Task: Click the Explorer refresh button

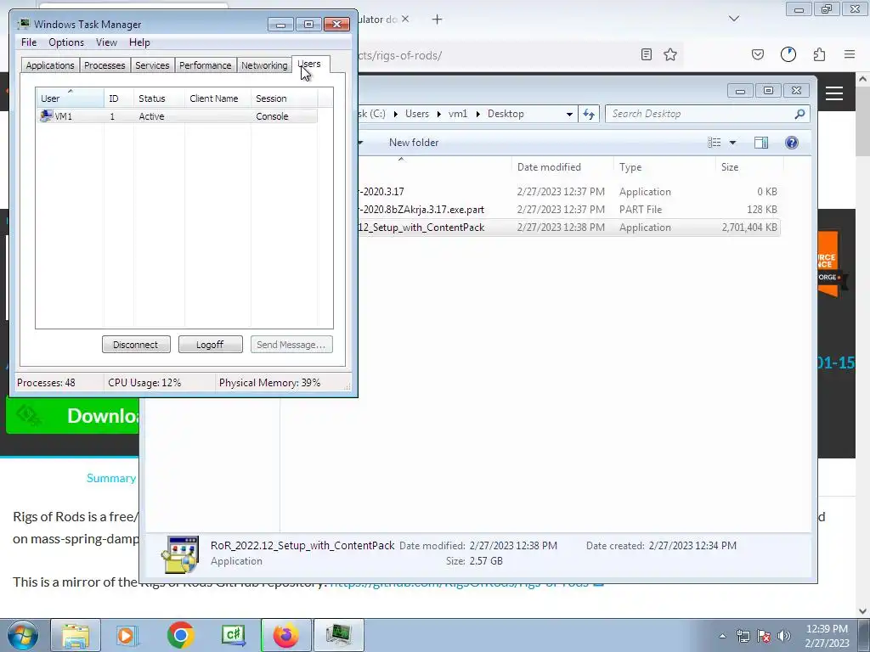Action: pyautogui.click(x=589, y=115)
